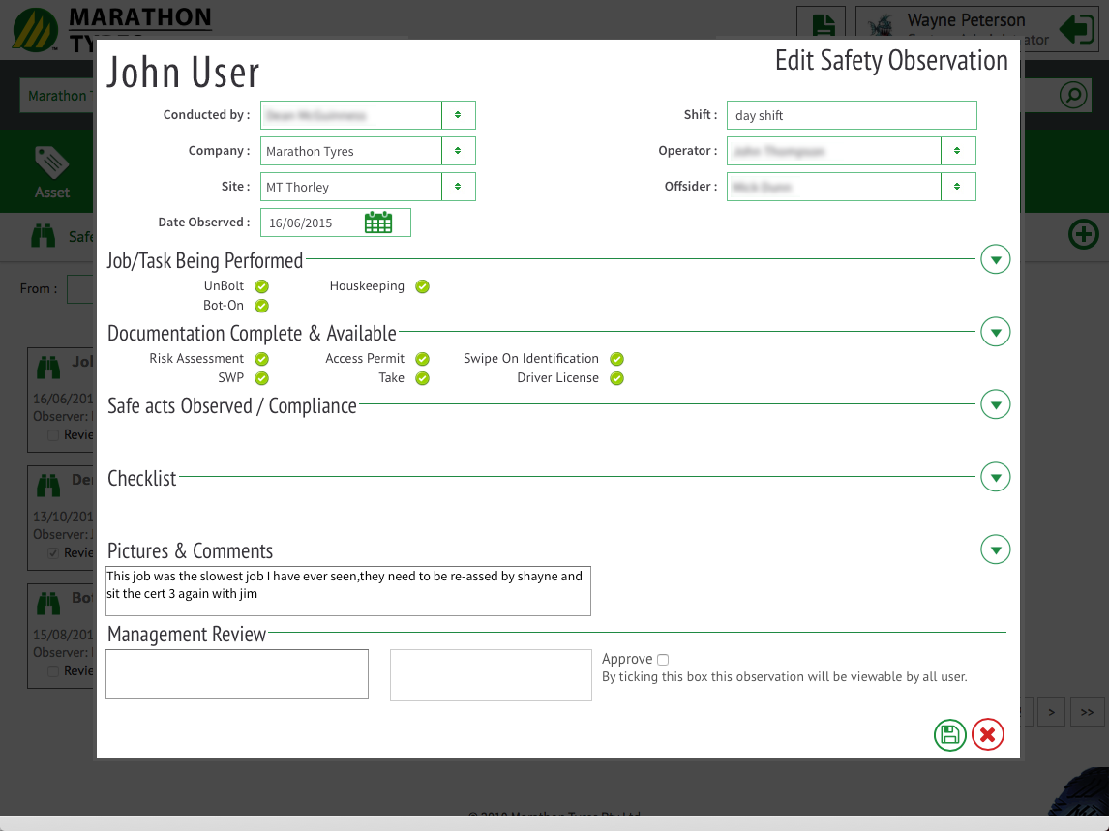Open the Site dropdown MT Thorley

pos(458,187)
